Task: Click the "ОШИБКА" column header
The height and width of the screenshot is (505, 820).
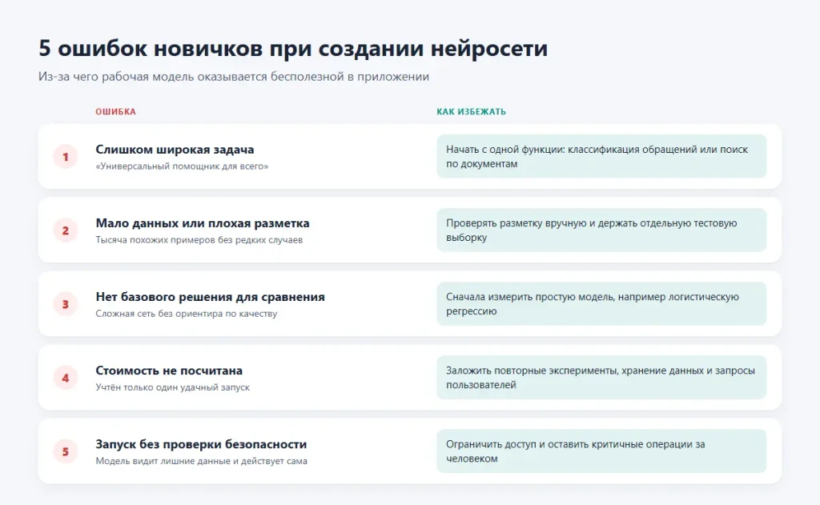Action: [x=115, y=111]
